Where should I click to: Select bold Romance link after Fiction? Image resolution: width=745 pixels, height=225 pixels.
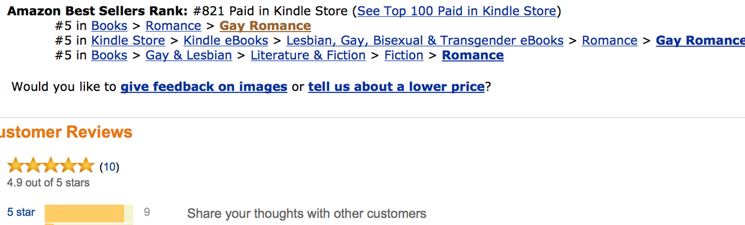coord(472,55)
